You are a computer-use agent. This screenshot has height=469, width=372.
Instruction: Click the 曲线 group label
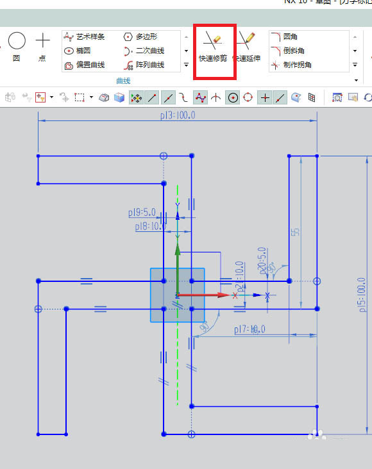[x=123, y=81]
